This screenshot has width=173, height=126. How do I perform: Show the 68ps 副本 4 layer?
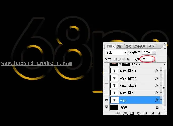[x=106, y=71]
